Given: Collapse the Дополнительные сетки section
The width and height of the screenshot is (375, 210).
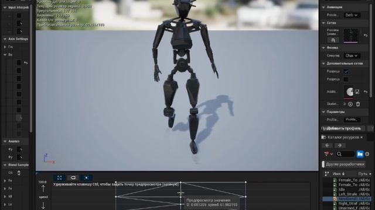Looking at the screenshot, I should [x=323, y=64].
